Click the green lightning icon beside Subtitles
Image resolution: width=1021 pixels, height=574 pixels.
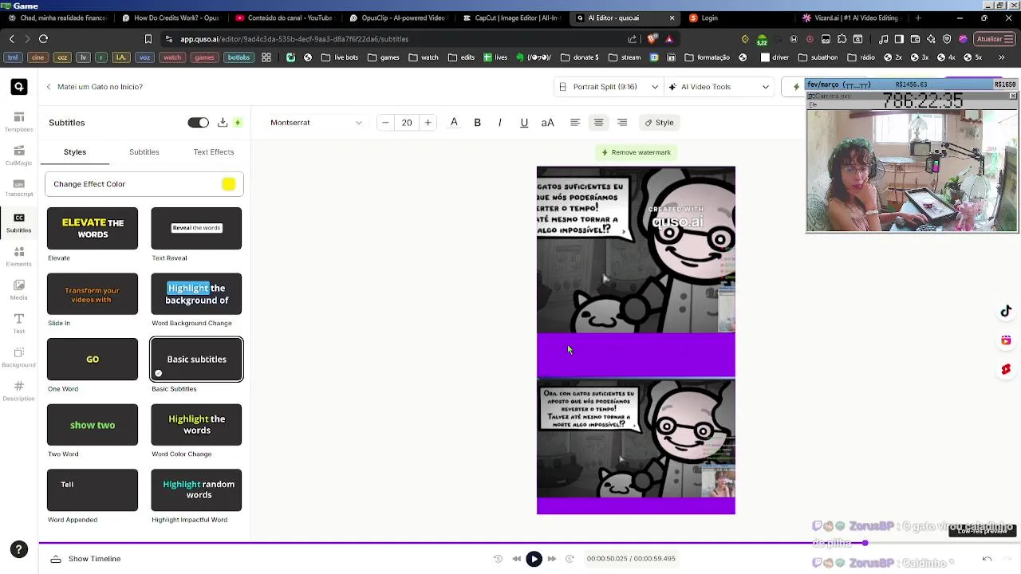pyautogui.click(x=238, y=123)
